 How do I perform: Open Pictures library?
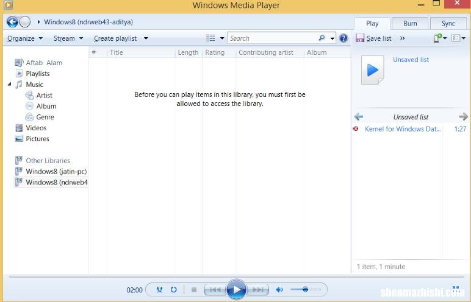tap(37, 139)
